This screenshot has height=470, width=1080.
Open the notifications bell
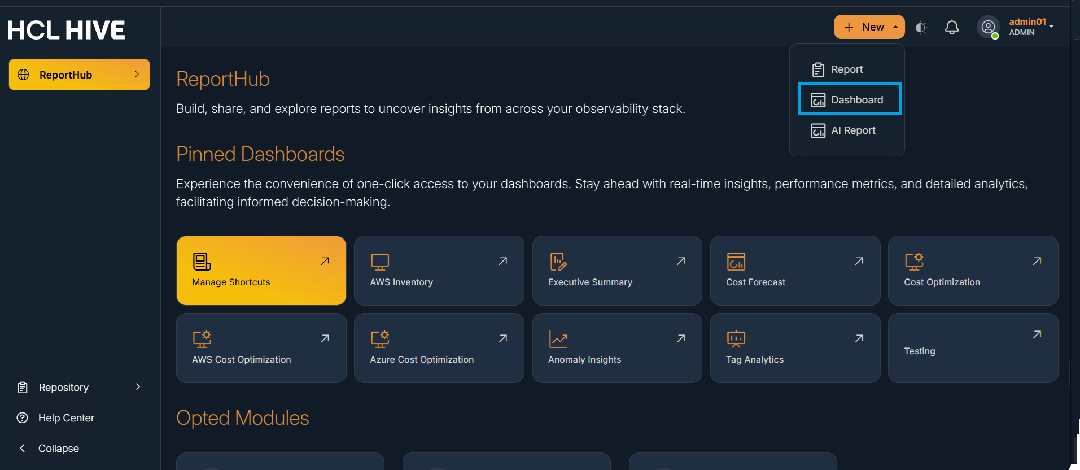(952, 27)
